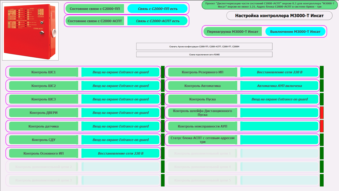Click the Контроль Пуска label
The image size is (339, 191).
[202, 99]
